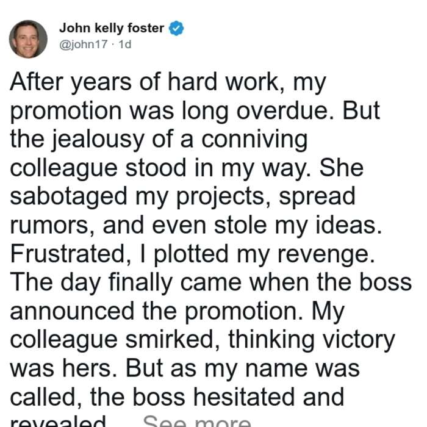Screen dimensions: 427x427
Task: Visit the @john17 handle link
Action: 84,45
